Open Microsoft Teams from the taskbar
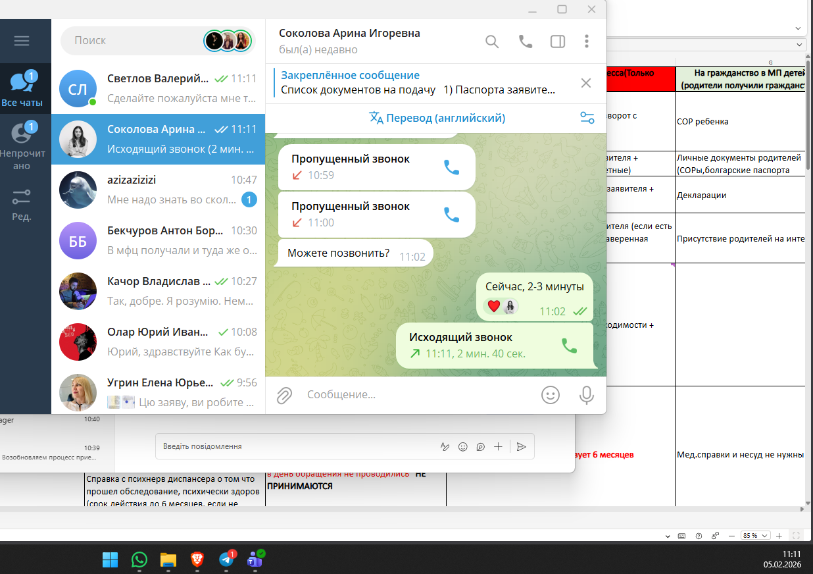813x574 pixels. (255, 560)
